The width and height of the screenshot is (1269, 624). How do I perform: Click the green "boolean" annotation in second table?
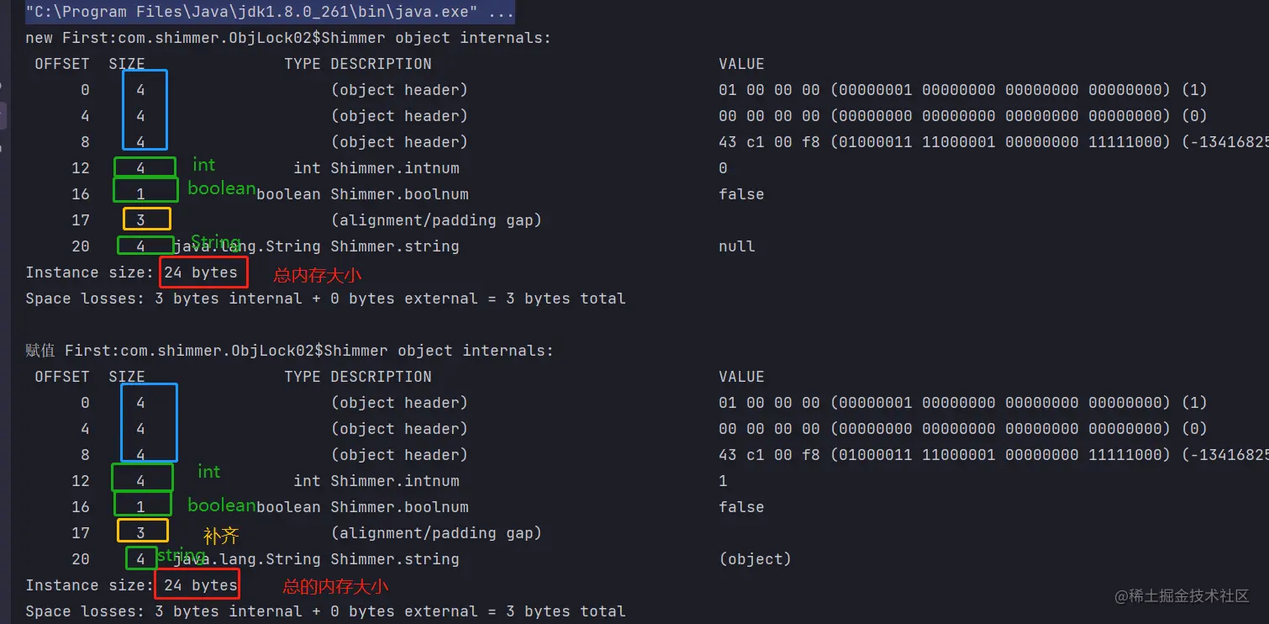click(x=221, y=505)
